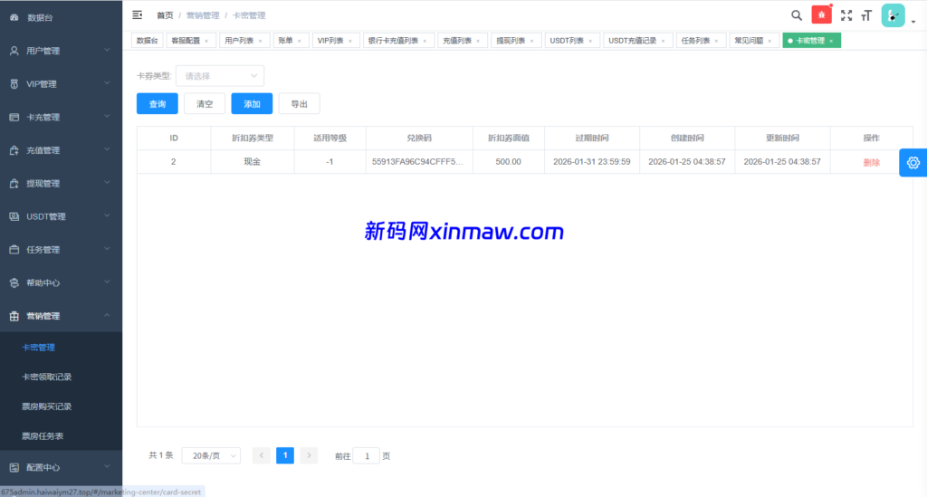927x497 pixels.
Task: Click the red 删除 link in row 2
Action: tap(872, 163)
